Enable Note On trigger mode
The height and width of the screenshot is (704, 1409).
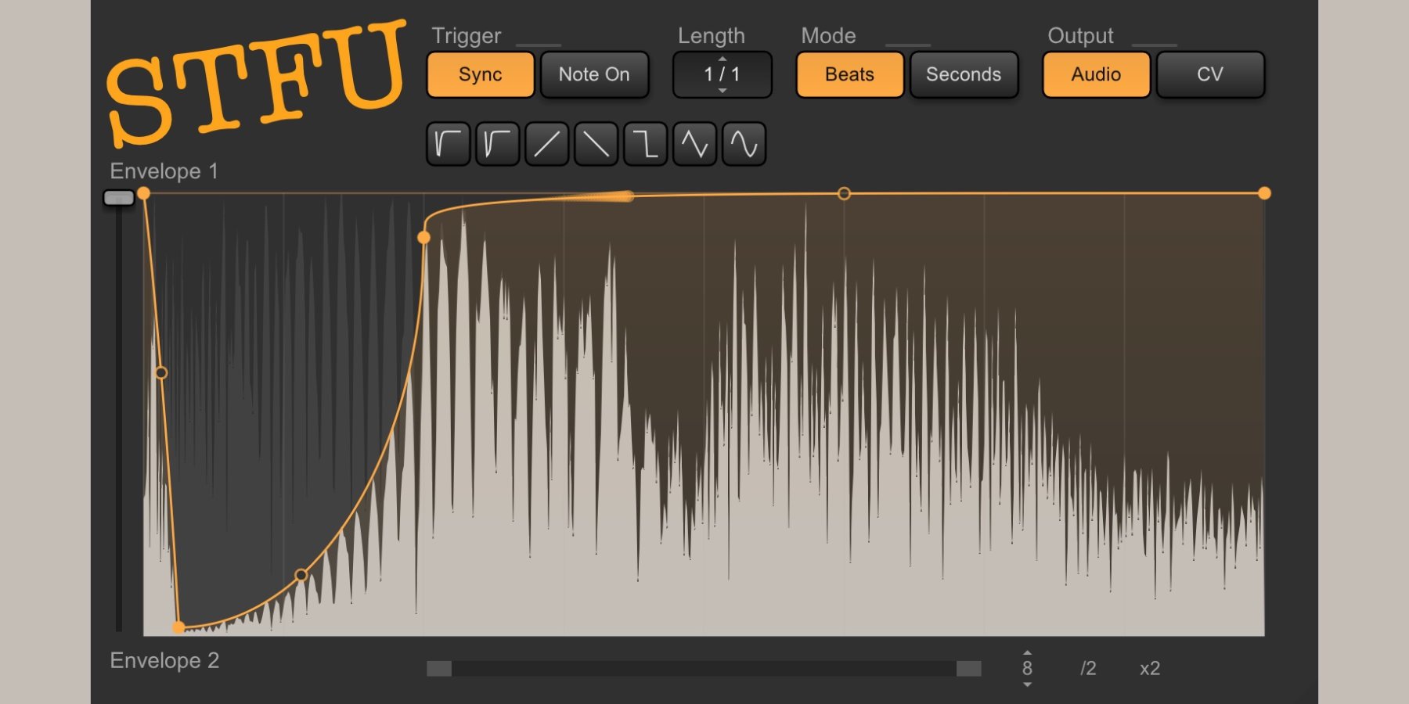click(x=594, y=74)
